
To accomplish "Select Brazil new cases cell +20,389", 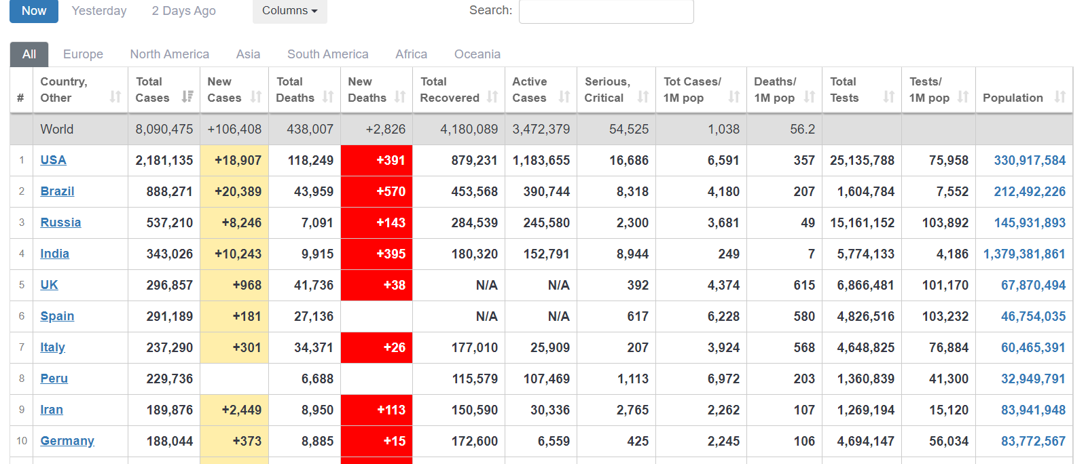I will coord(234,191).
